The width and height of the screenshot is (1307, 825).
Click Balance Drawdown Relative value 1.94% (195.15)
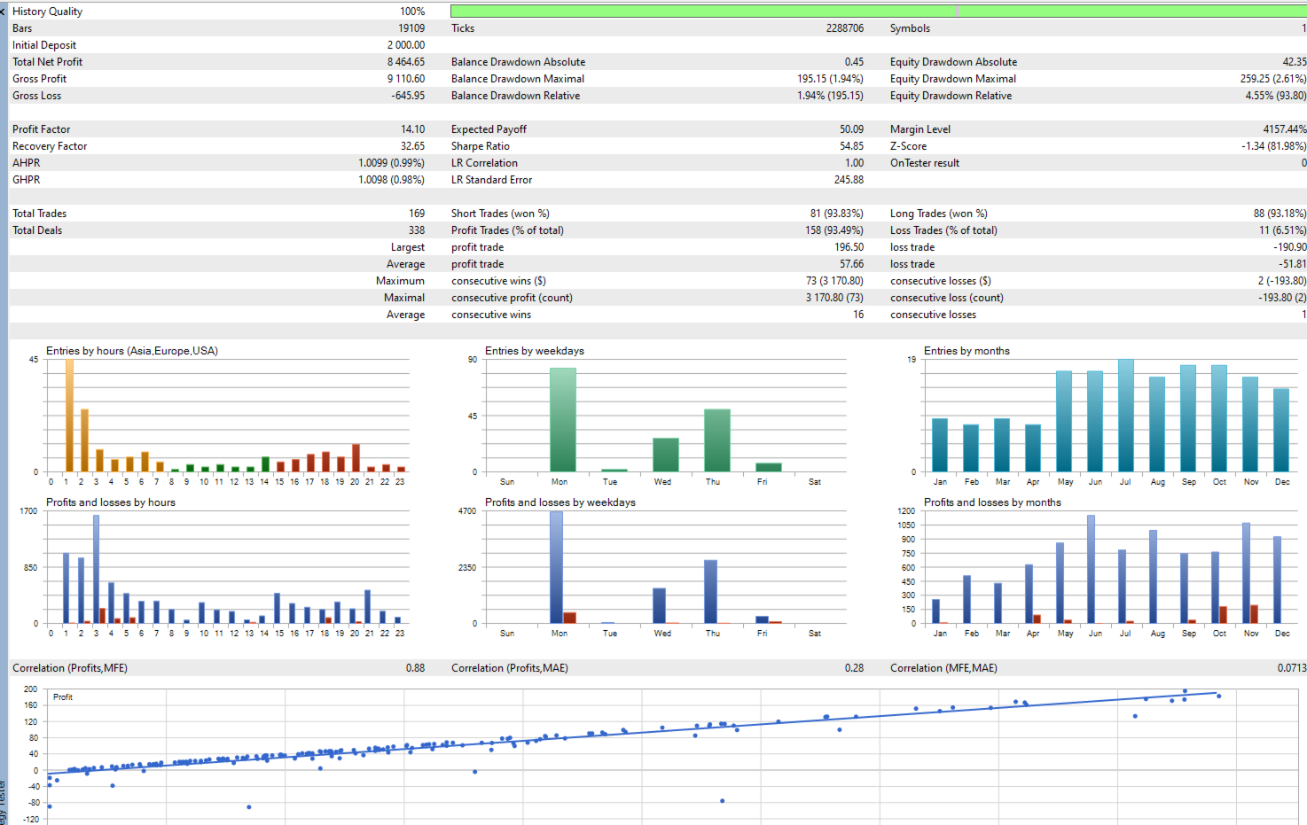[x=831, y=96]
